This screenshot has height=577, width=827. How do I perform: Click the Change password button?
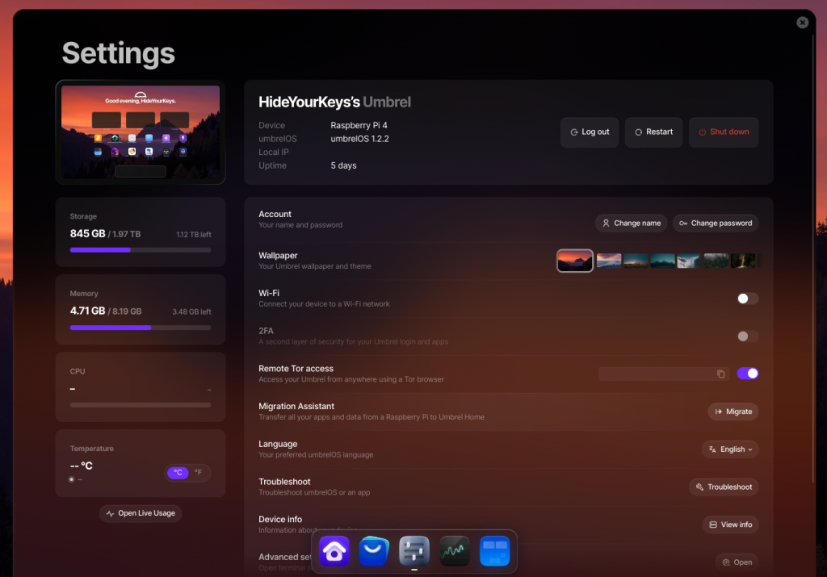pos(716,224)
